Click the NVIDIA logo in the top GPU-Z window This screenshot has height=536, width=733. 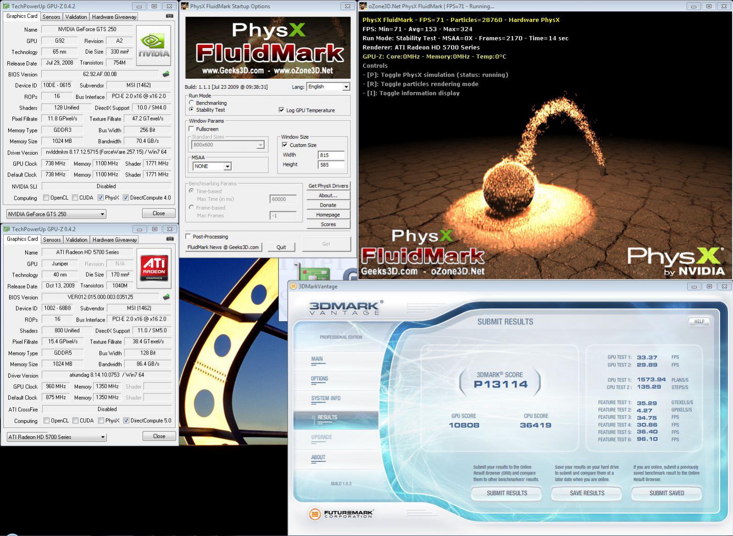tap(154, 45)
